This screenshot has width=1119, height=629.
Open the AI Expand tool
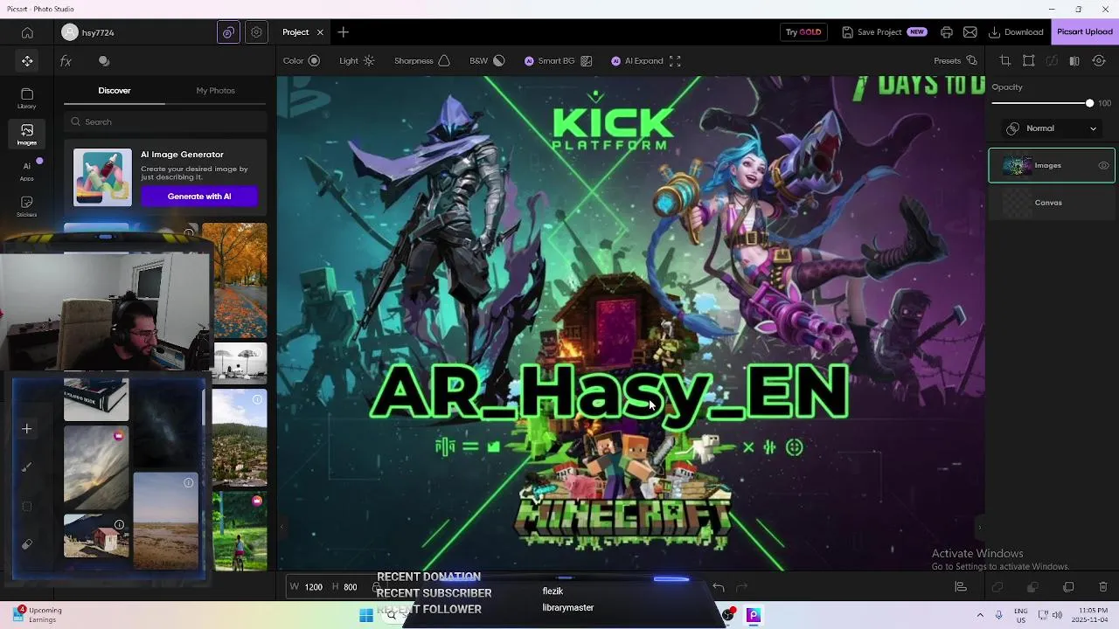[646, 61]
